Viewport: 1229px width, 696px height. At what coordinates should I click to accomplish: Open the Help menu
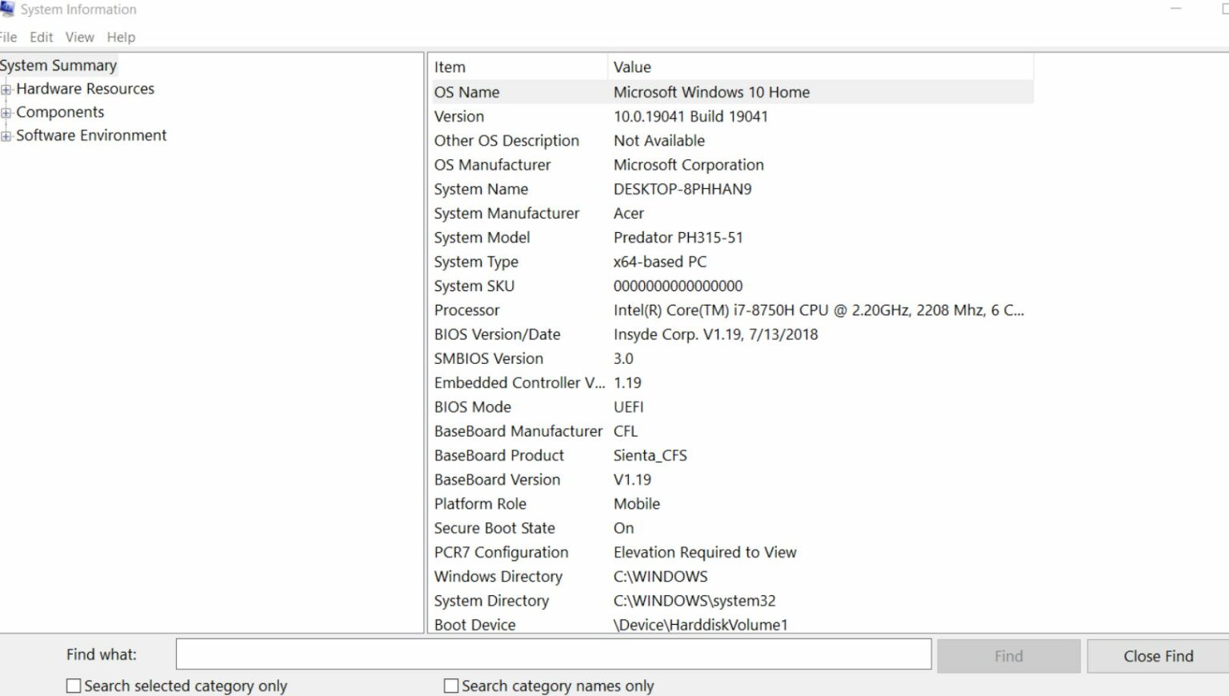point(121,37)
